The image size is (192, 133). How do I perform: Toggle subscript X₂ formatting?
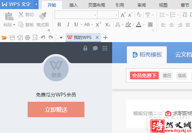(x=108, y=25)
